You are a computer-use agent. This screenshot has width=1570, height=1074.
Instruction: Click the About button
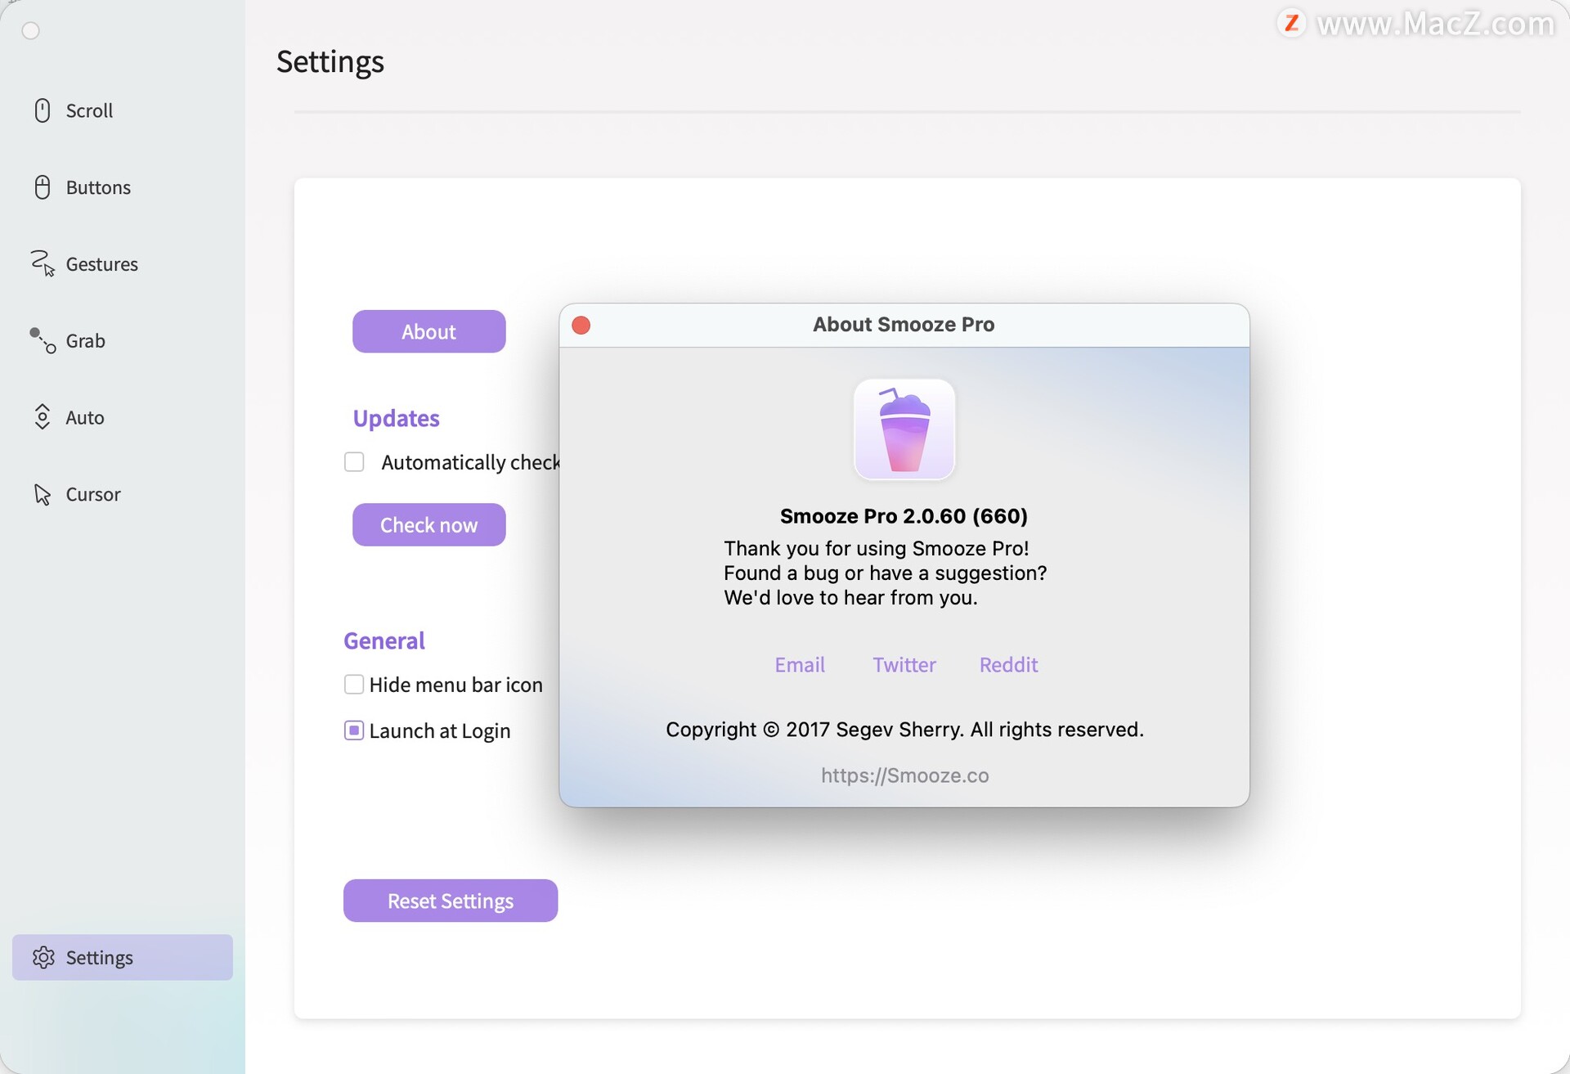click(429, 331)
